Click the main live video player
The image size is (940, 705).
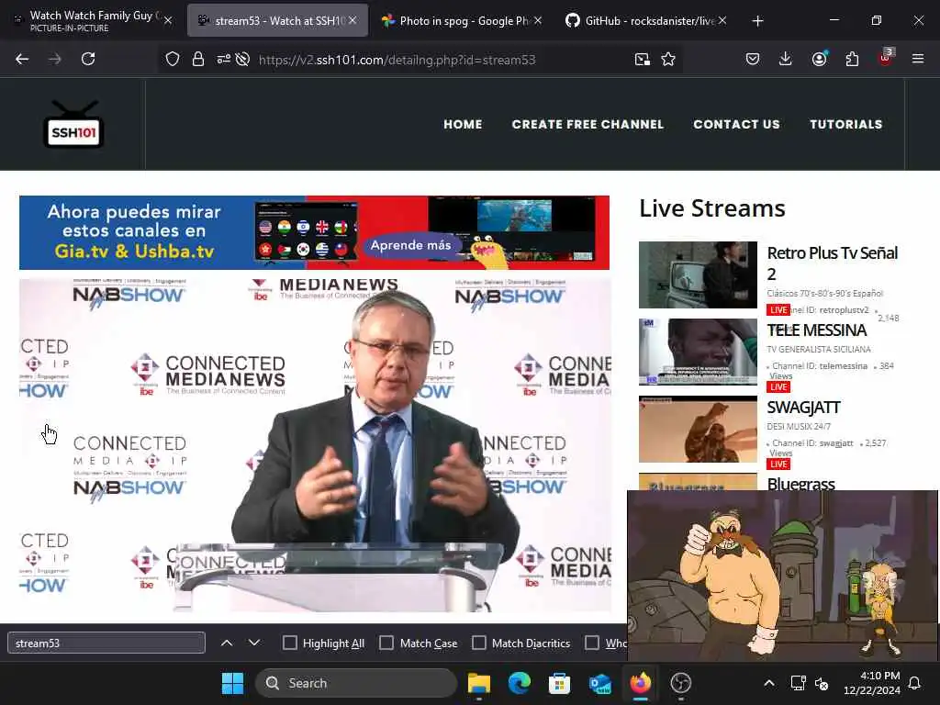(316, 445)
